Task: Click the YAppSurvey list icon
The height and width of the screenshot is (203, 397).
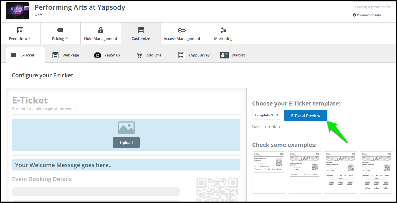Action: click(181, 55)
